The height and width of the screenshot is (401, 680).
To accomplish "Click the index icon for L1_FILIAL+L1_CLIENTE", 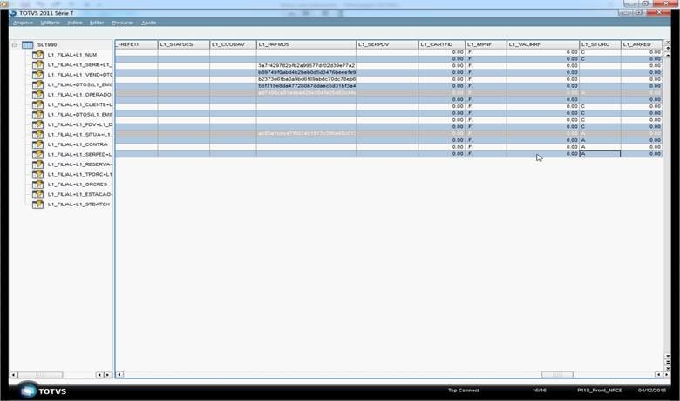I will click(x=37, y=104).
